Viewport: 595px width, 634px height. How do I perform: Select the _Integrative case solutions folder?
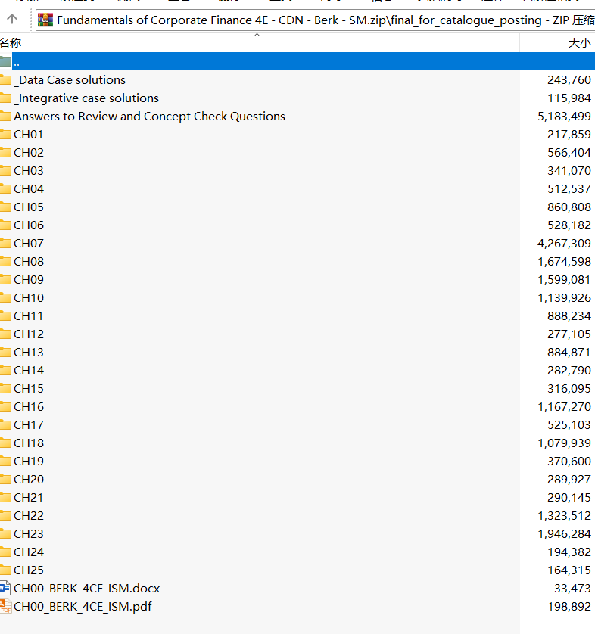(x=86, y=98)
